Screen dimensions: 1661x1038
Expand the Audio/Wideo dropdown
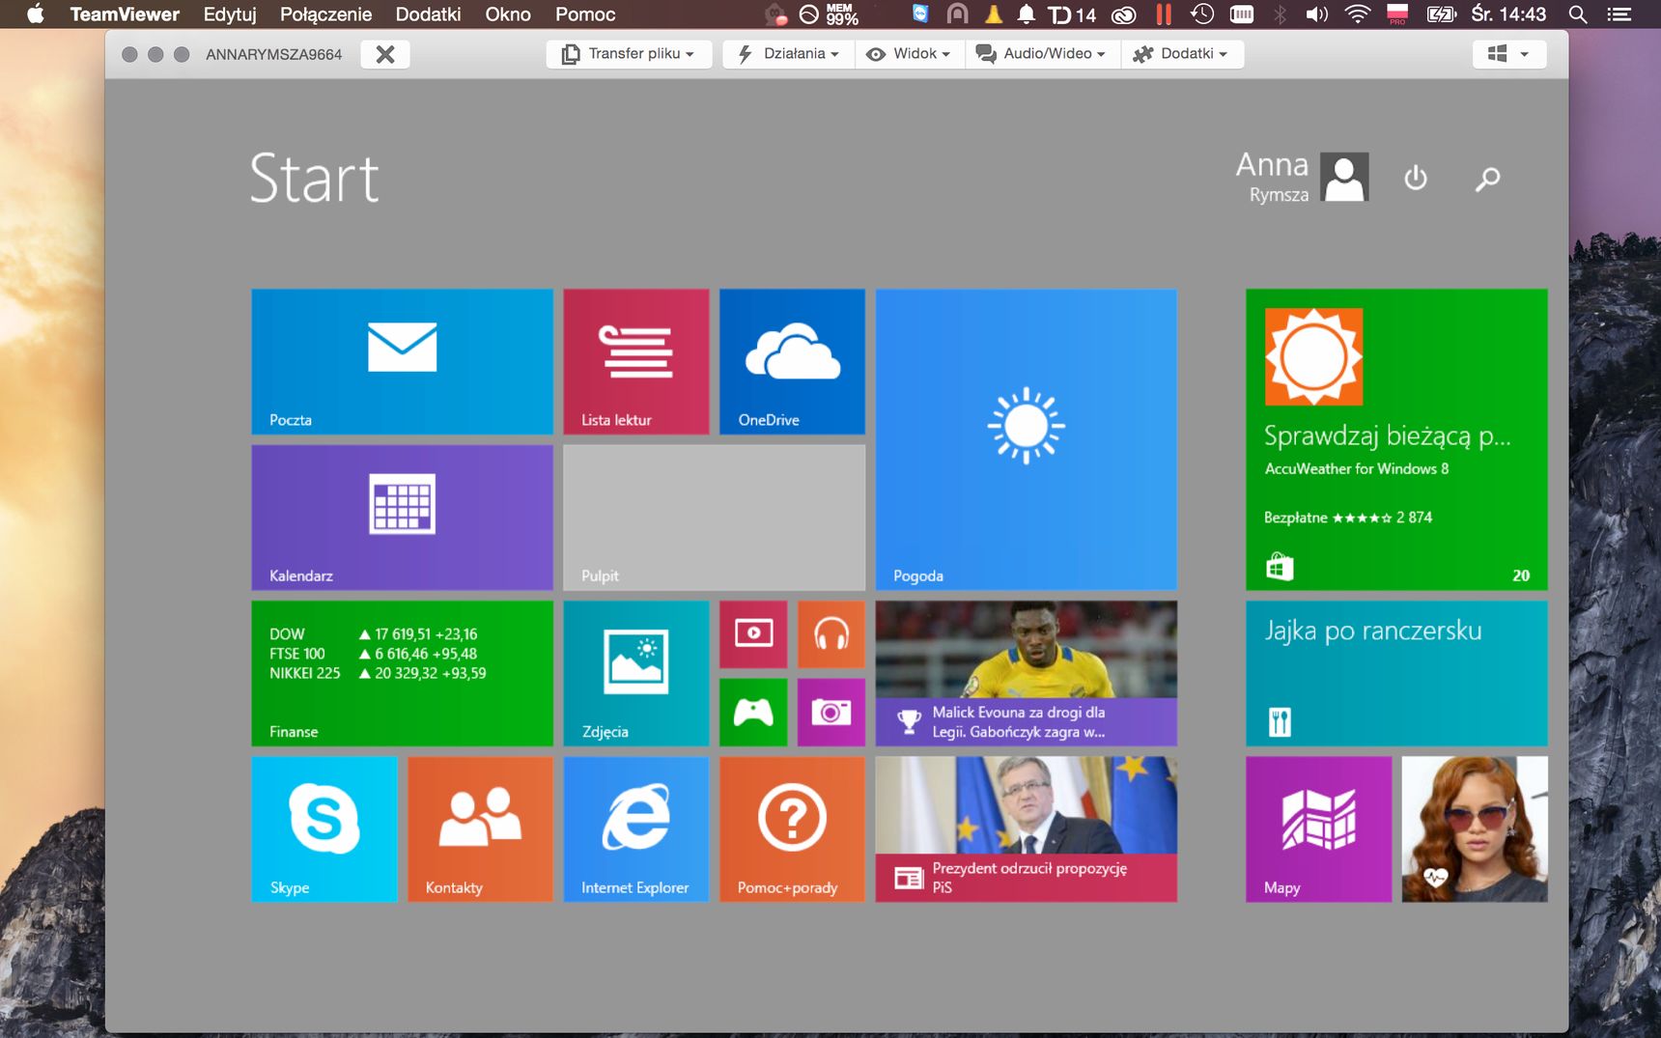tap(1041, 54)
